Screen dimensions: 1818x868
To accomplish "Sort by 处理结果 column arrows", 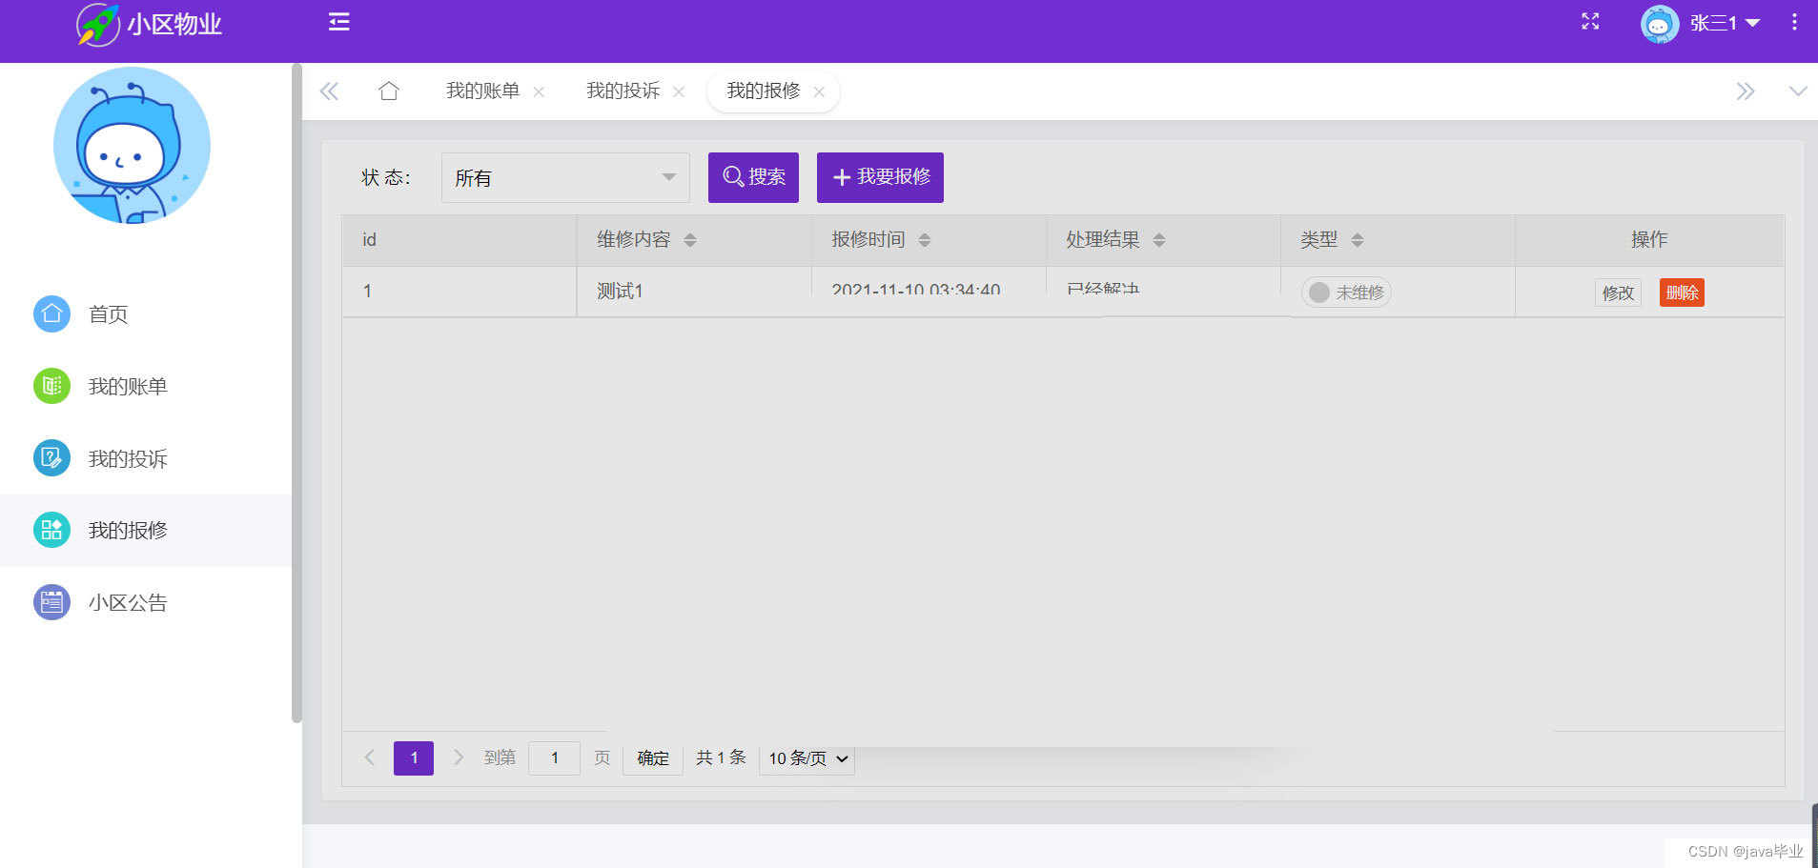I will pyautogui.click(x=1159, y=240).
